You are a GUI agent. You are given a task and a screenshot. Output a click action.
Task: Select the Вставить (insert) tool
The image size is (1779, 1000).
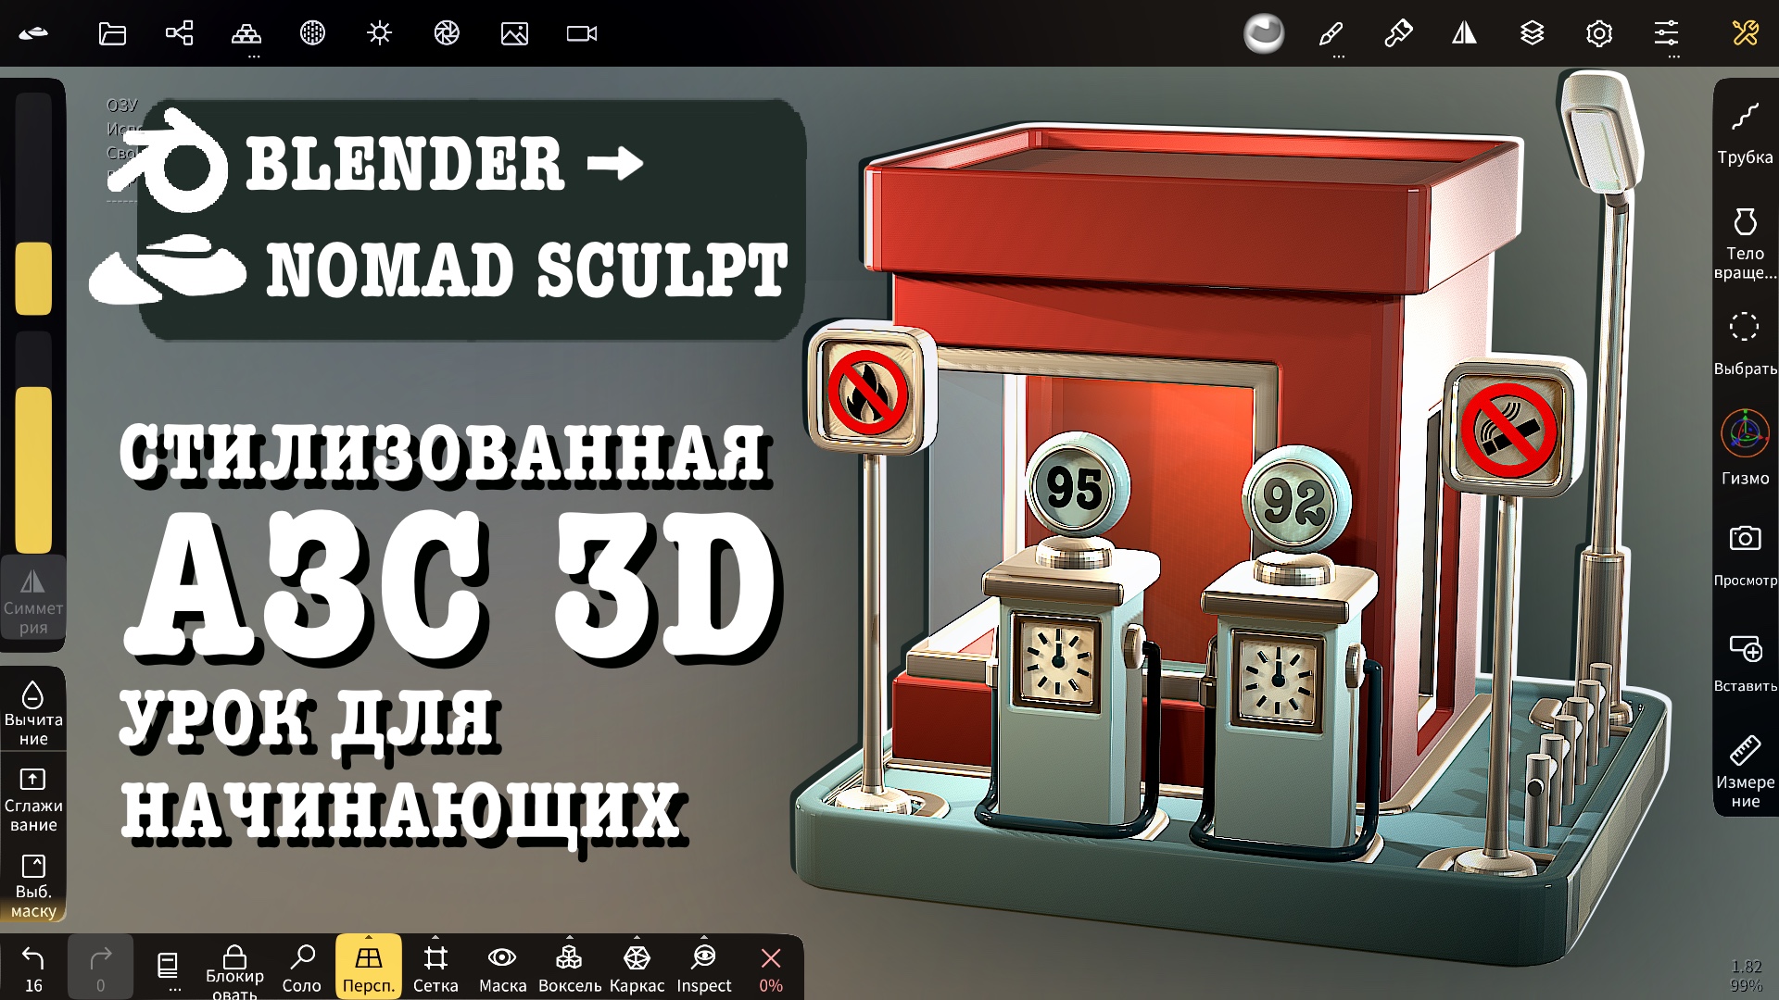click(1745, 654)
